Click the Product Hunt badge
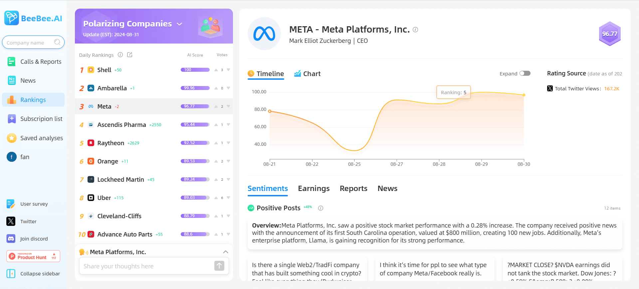639x289 pixels. (x=33, y=256)
